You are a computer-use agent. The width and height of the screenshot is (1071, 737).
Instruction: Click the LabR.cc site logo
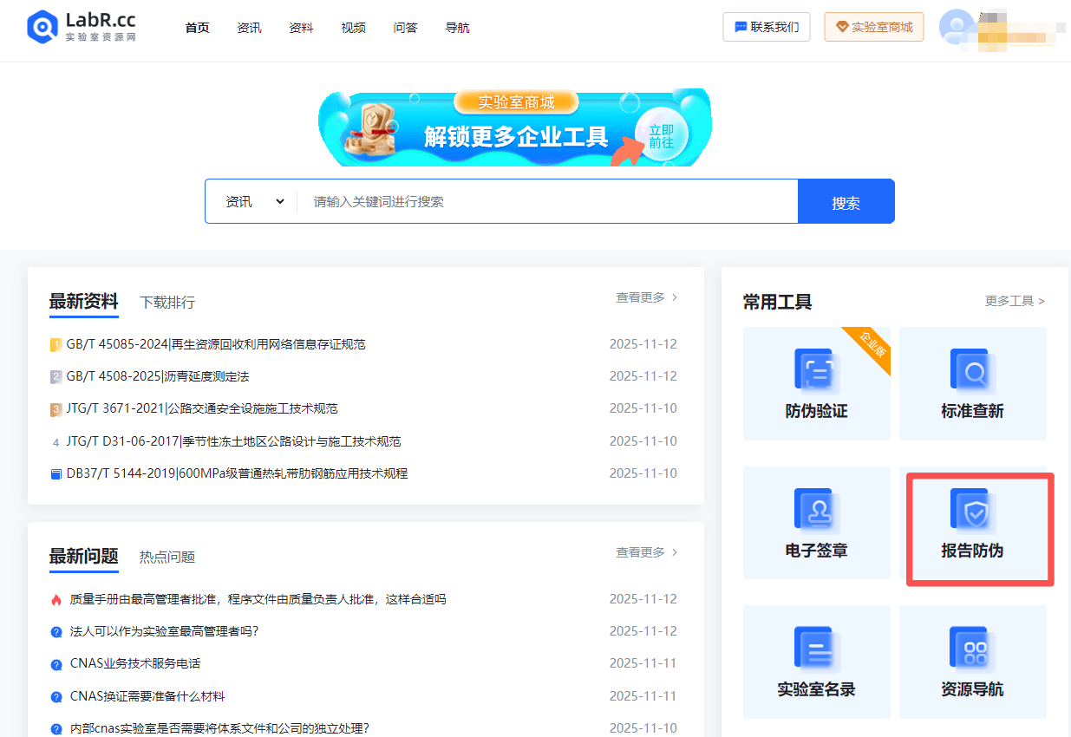coord(81,27)
